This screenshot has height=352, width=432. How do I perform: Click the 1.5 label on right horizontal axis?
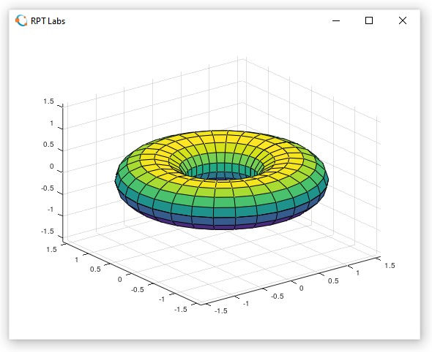[390, 265]
